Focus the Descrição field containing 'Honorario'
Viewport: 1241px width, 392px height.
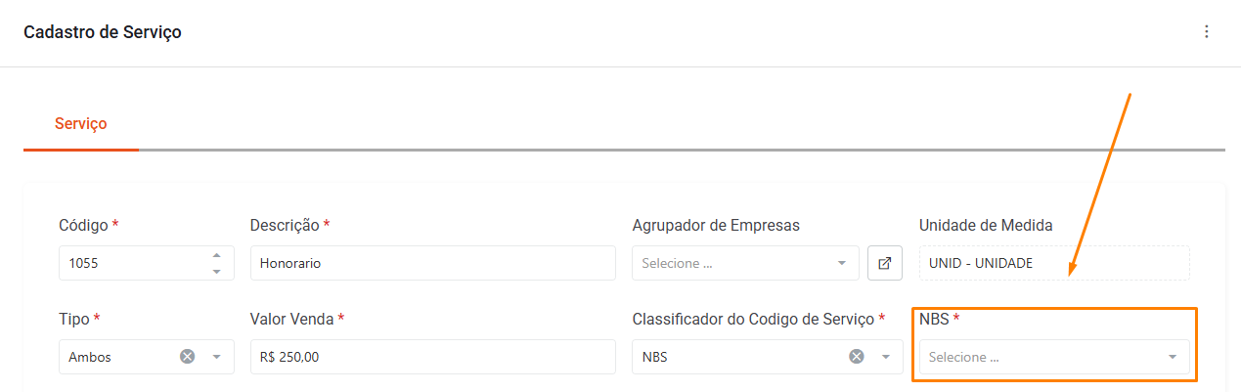432,263
